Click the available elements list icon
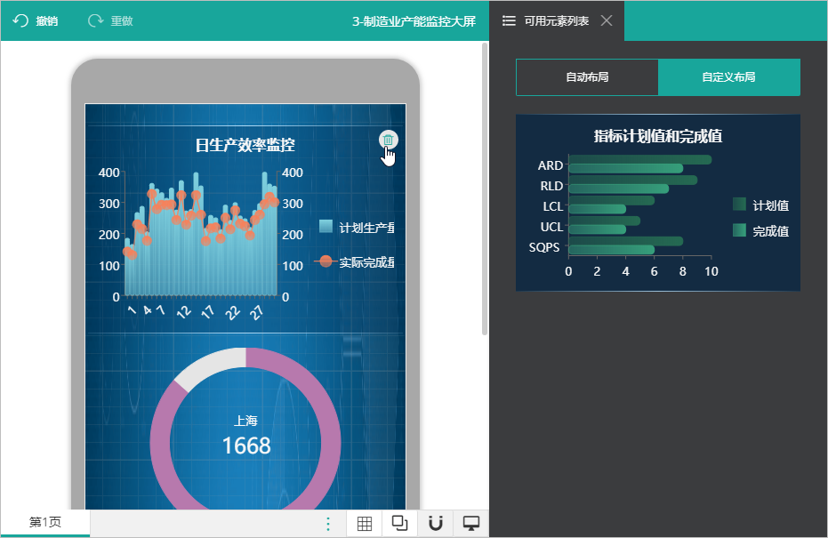828x538 pixels. [x=509, y=20]
